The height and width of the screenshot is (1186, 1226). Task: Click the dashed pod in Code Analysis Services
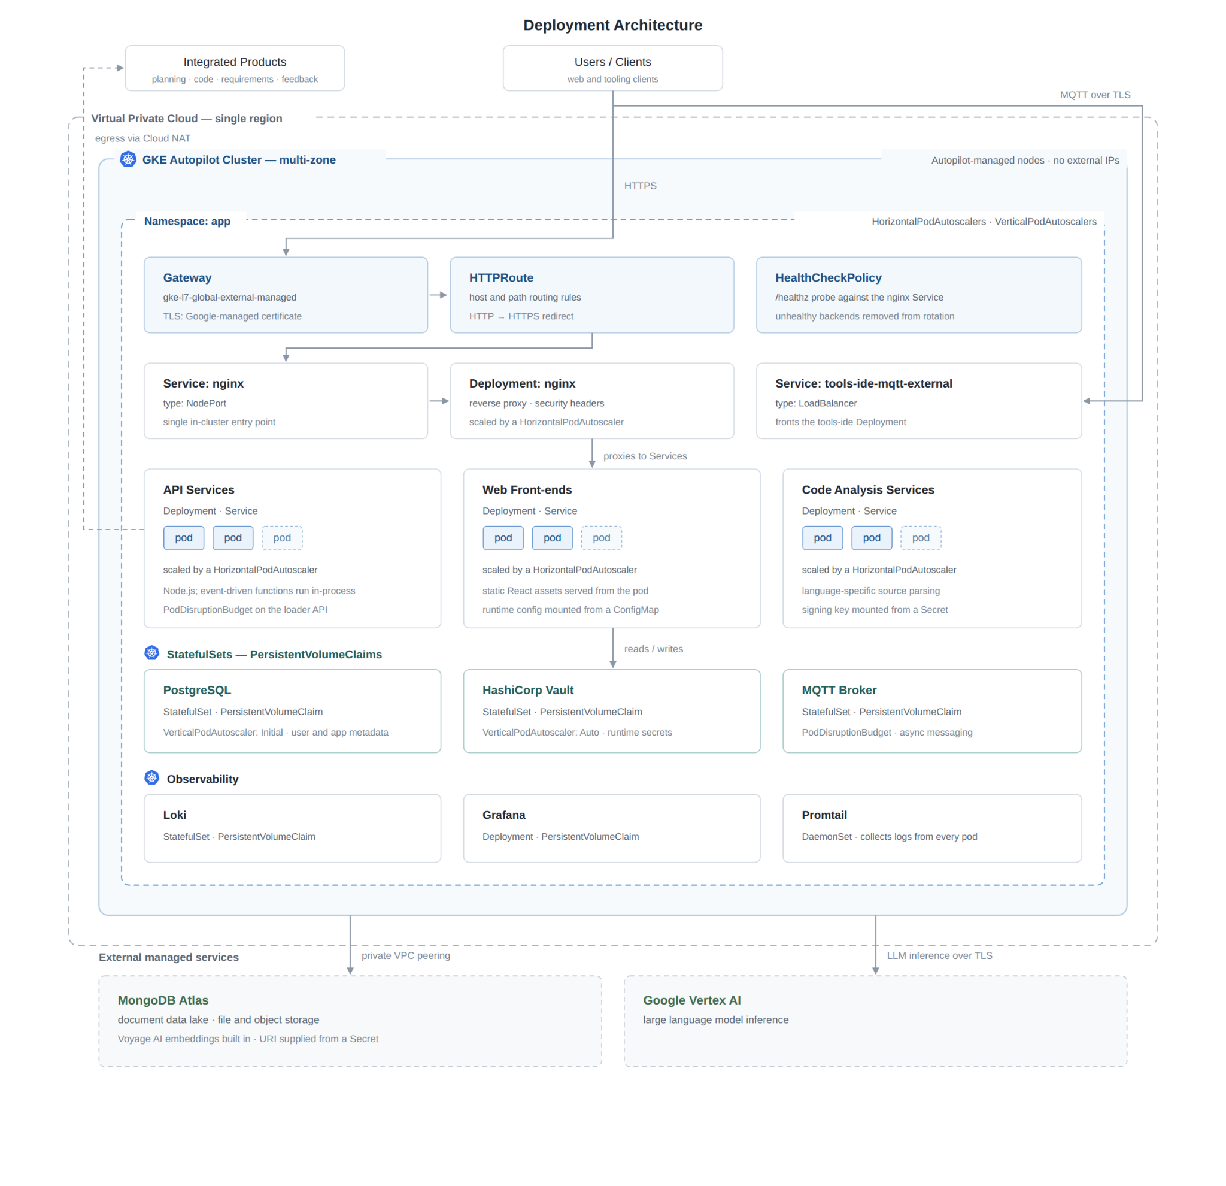(921, 538)
